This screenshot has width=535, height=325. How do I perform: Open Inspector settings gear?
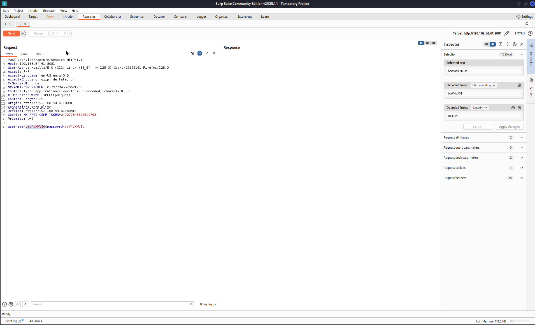(x=515, y=44)
